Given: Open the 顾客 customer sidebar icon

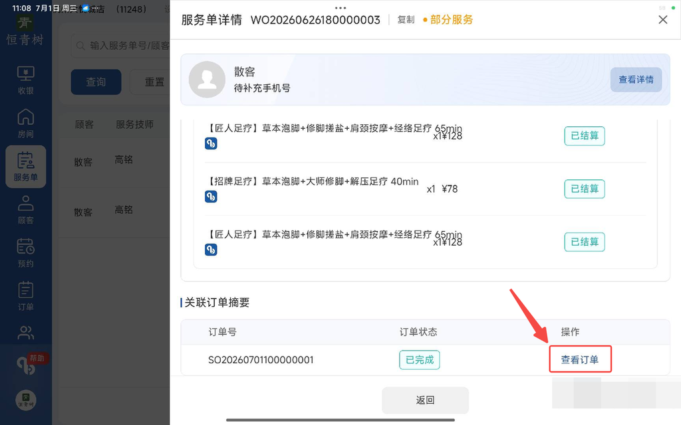Looking at the screenshot, I should (26, 210).
